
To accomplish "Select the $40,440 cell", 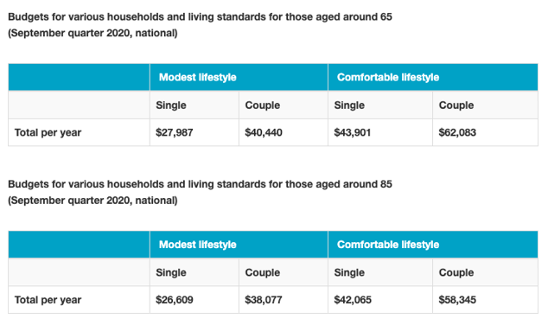I will 284,132.
